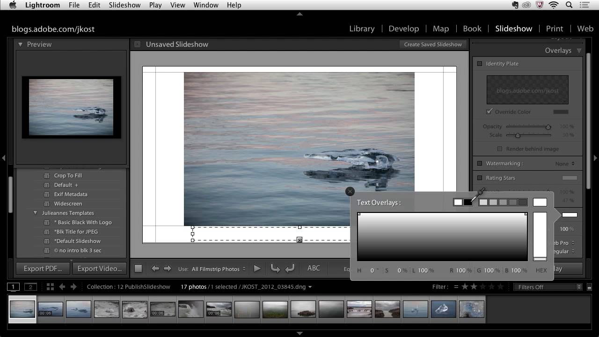Pick the darkest gray preset swatch

point(523,202)
